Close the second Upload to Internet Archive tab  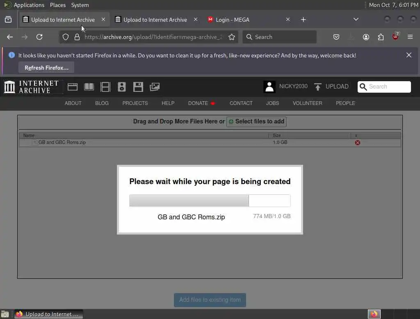(196, 19)
